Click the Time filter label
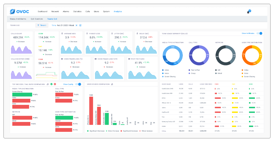 click(54, 25)
